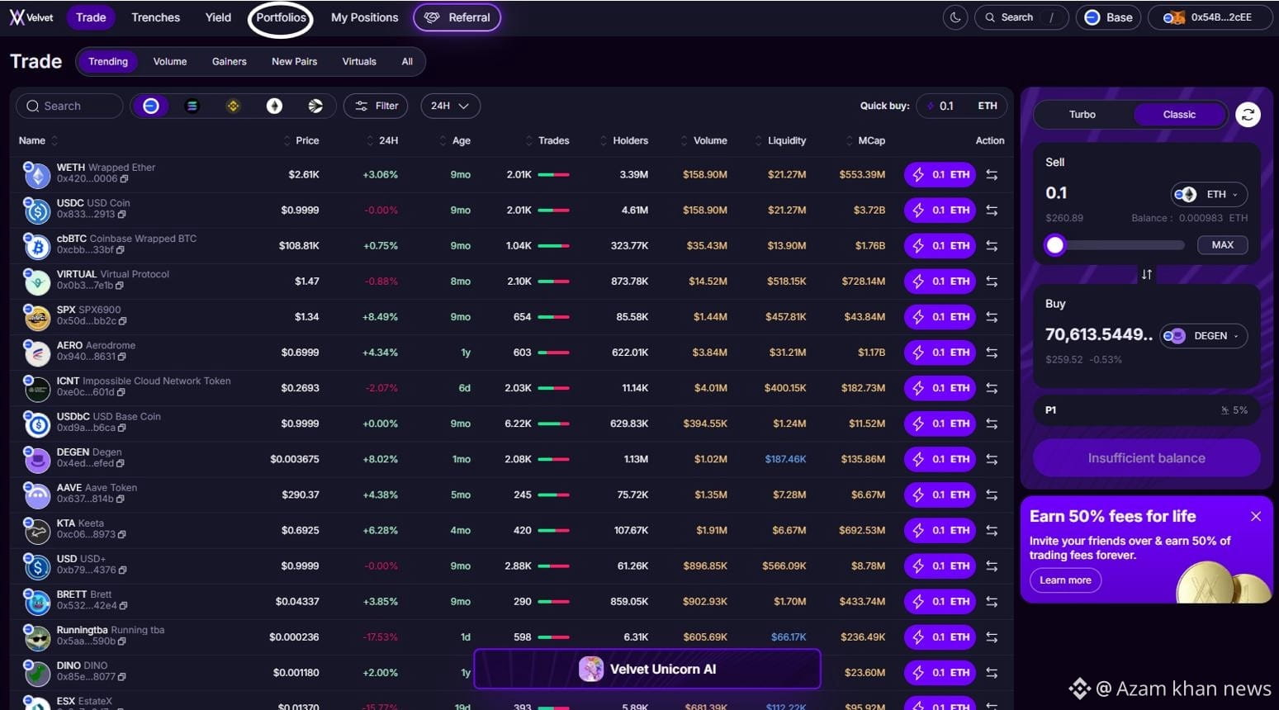Go to the Trenches page
1279x710 pixels.
(x=155, y=17)
